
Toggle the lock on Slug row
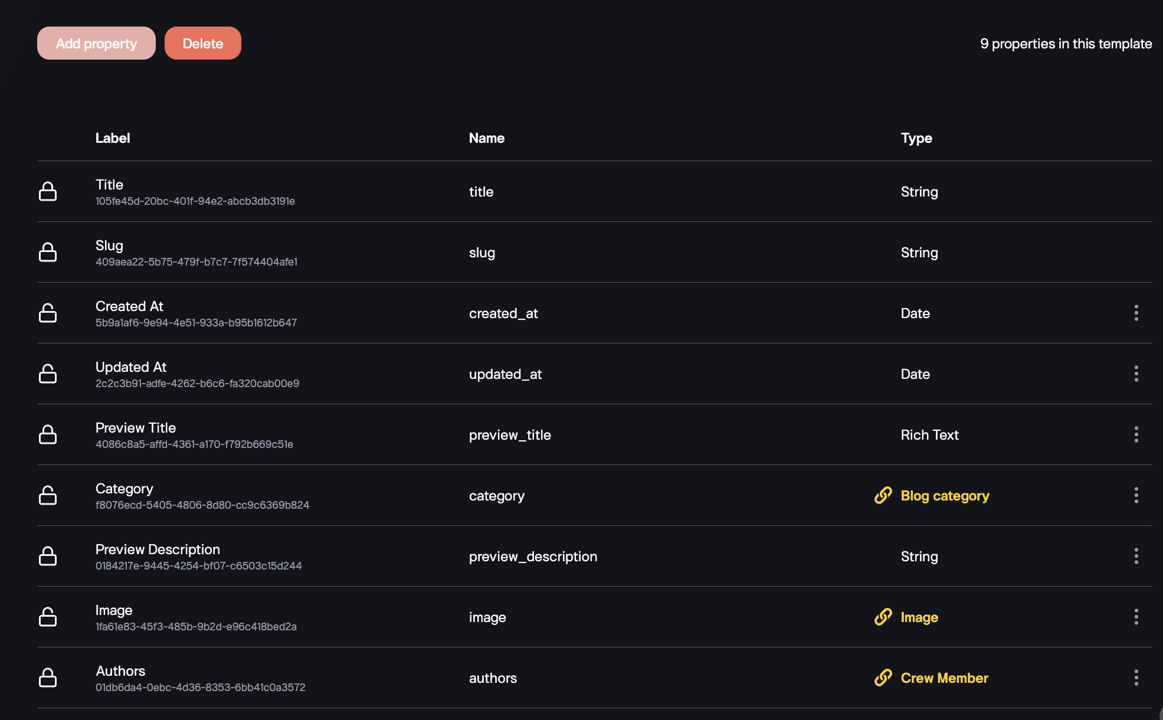tap(48, 253)
